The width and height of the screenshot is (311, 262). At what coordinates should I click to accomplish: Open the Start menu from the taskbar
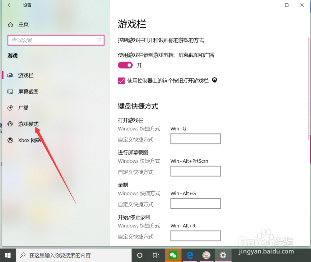(x=8, y=255)
